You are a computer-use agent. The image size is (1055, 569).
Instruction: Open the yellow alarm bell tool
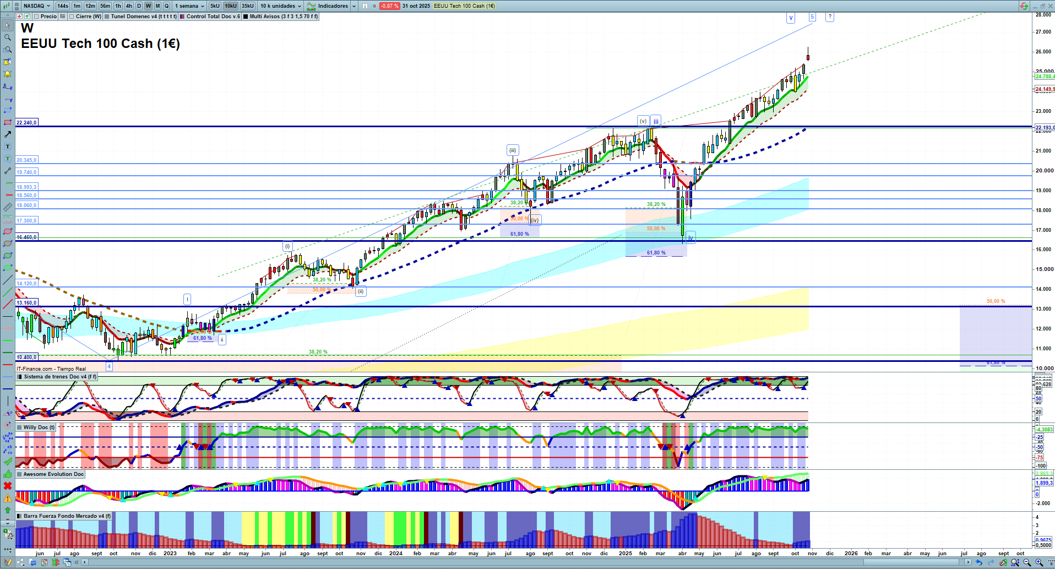point(8,74)
